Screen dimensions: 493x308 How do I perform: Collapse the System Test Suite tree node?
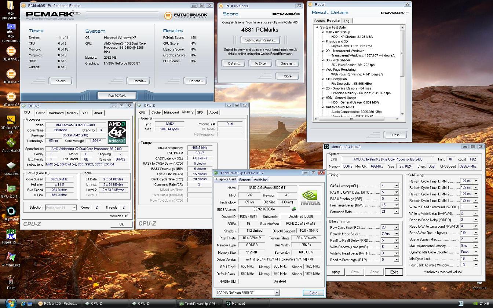(x=317, y=27)
